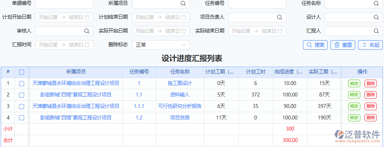Open project link in row 4 彭祖新城
Viewport: 384px width, 147px height.
(76, 118)
